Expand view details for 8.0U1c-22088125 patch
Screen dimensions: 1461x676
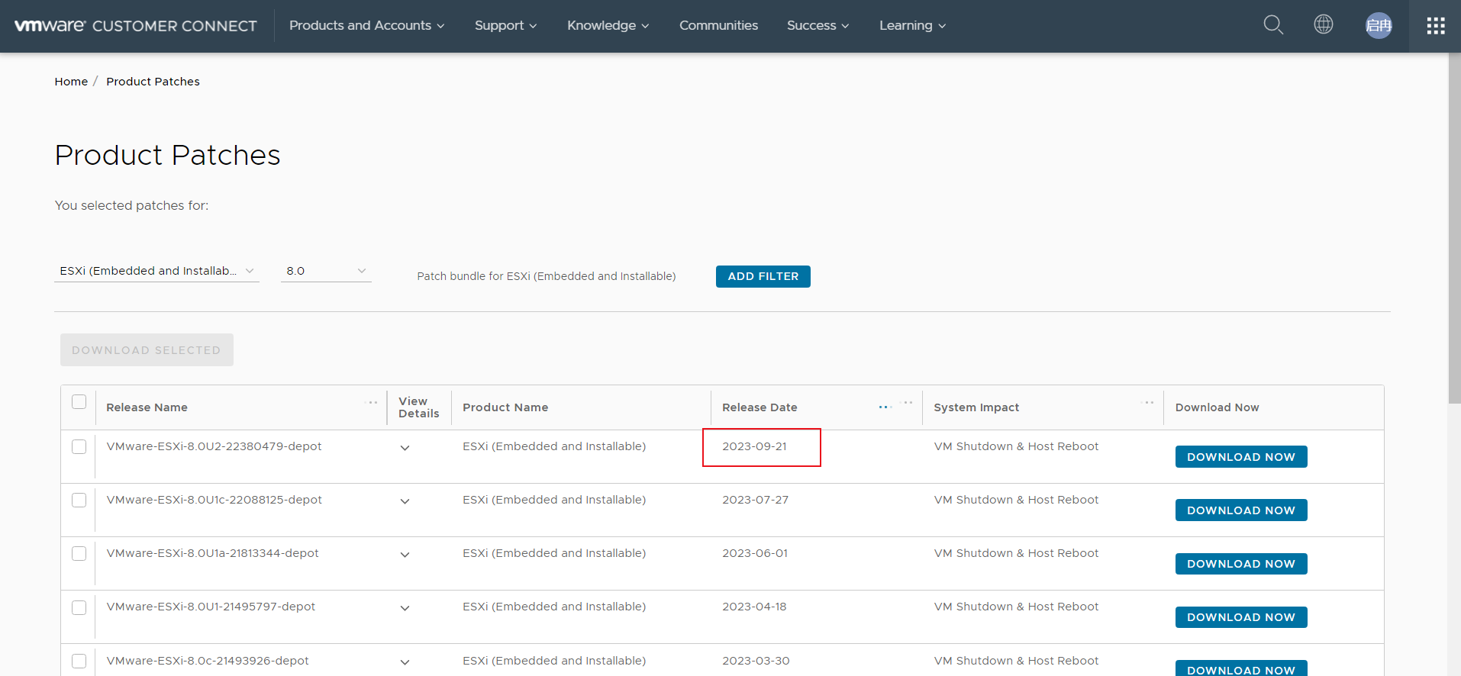coord(405,501)
